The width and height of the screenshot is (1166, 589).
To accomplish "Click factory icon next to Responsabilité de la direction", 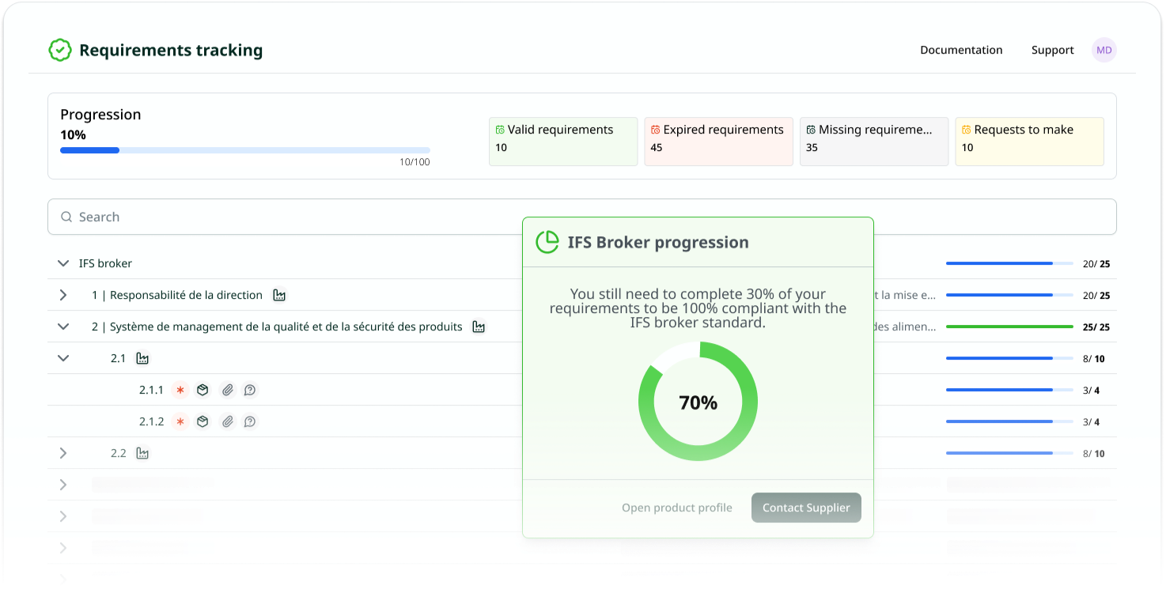I will pyautogui.click(x=279, y=295).
